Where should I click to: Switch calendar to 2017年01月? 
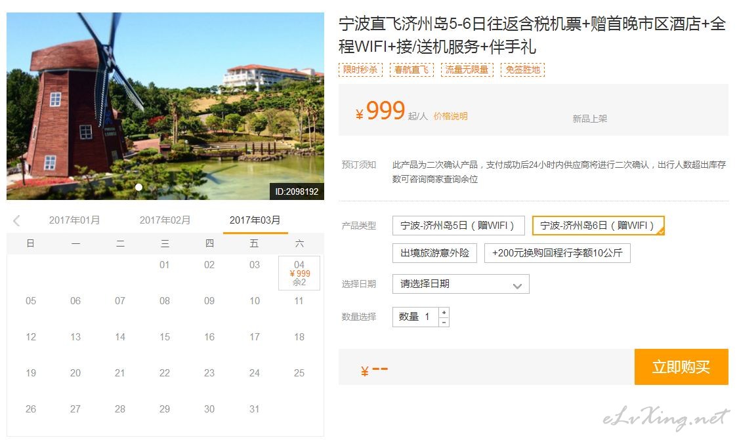(x=75, y=220)
